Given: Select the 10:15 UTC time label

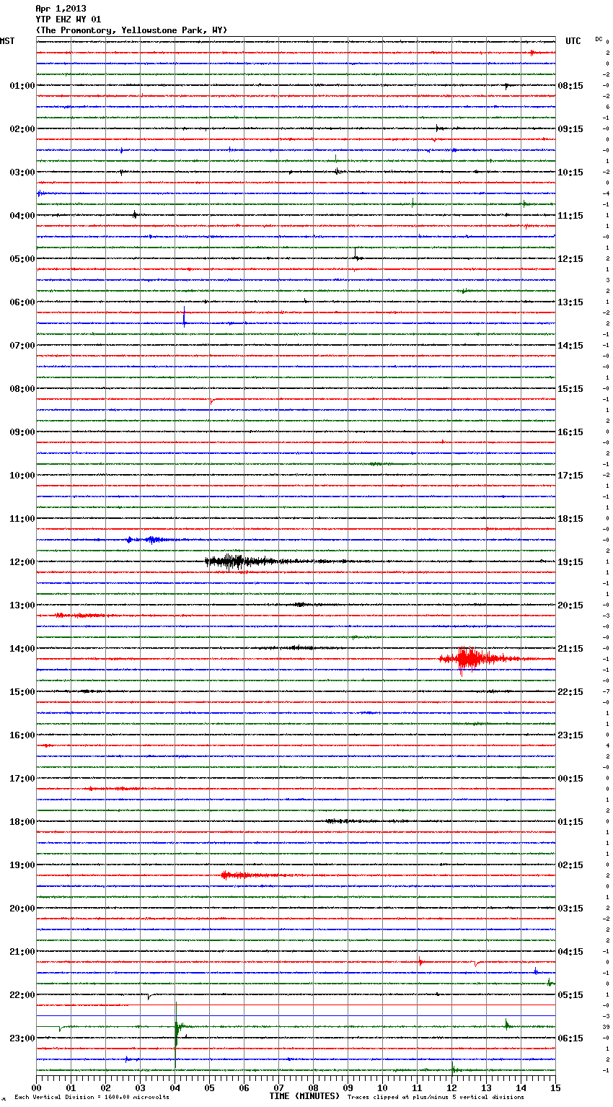Looking at the screenshot, I should pyautogui.click(x=570, y=172).
